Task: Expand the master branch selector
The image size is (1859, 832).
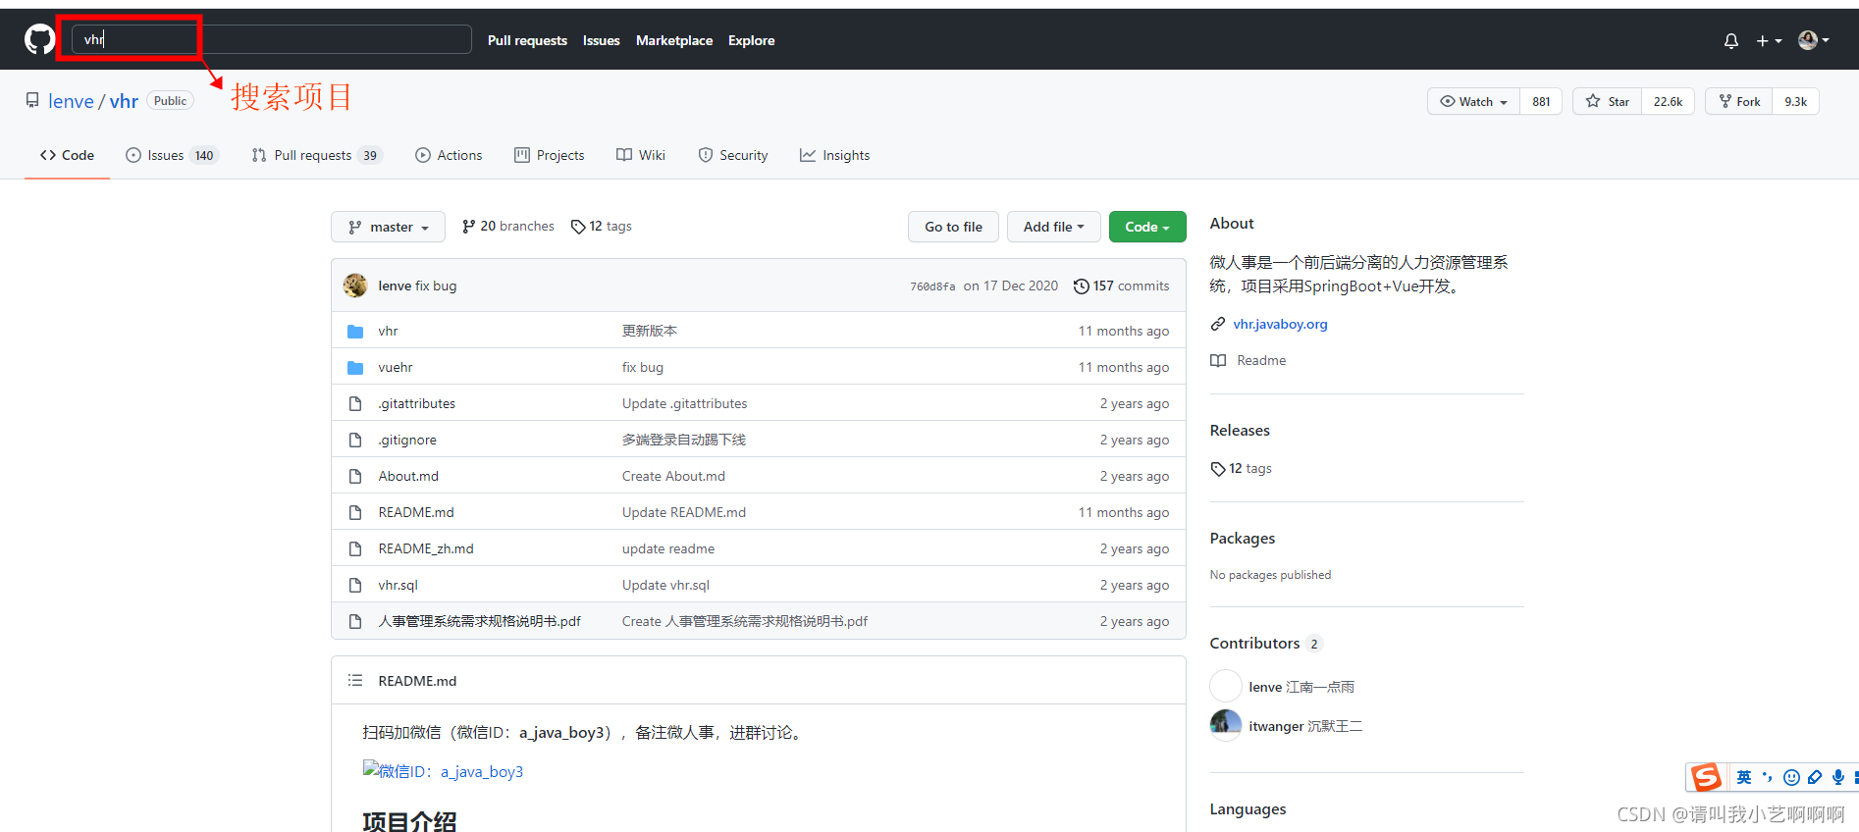Action: (389, 227)
